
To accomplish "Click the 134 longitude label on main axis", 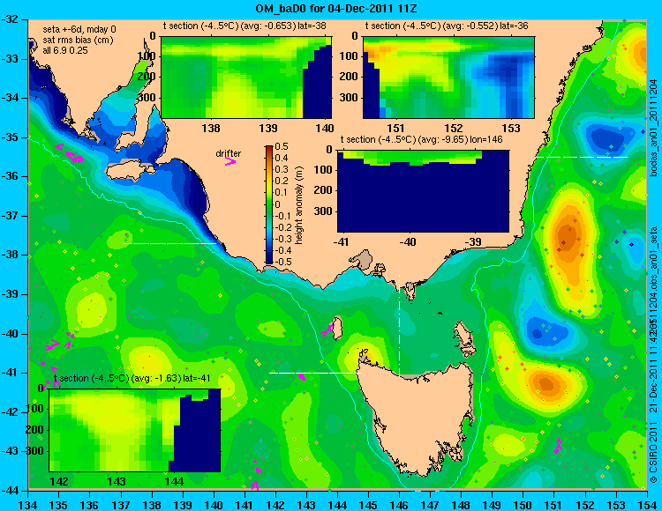I will pyautogui.click(x=28, y=505).
